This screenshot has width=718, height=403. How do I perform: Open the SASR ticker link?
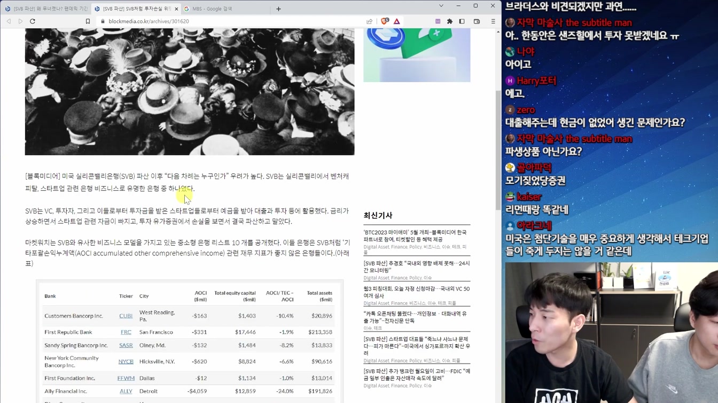point(126,345)
